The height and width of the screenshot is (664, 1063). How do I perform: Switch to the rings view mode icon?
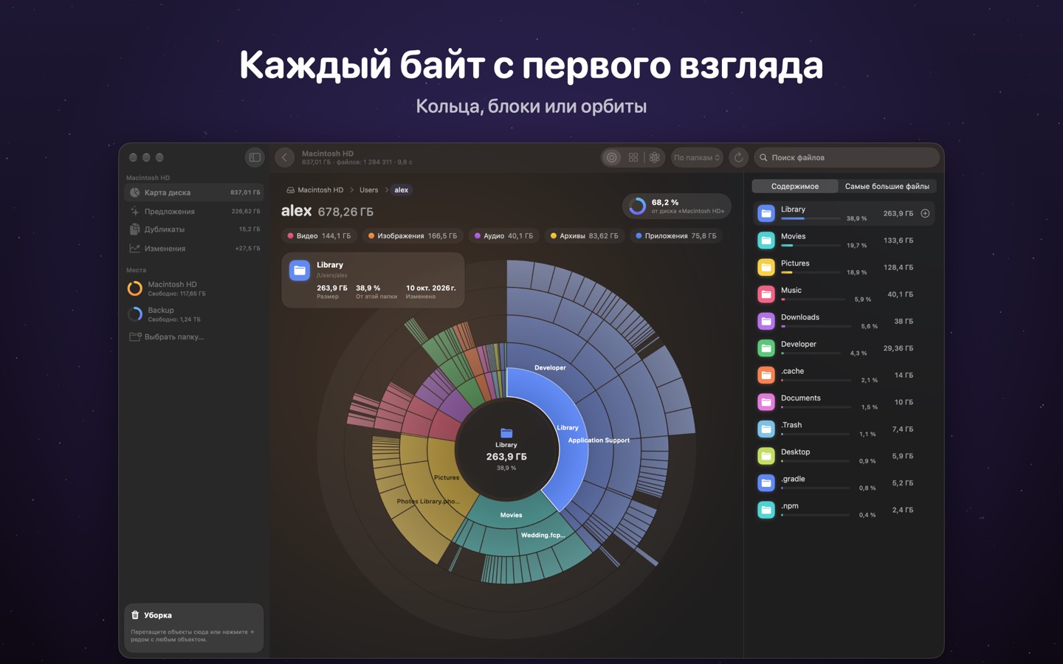coord(611,157)
